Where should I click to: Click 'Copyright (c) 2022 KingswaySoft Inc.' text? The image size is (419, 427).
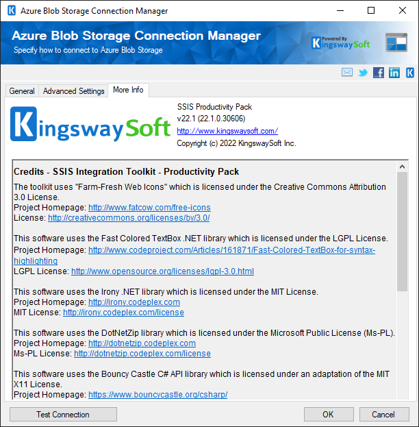tap(236, 143)
